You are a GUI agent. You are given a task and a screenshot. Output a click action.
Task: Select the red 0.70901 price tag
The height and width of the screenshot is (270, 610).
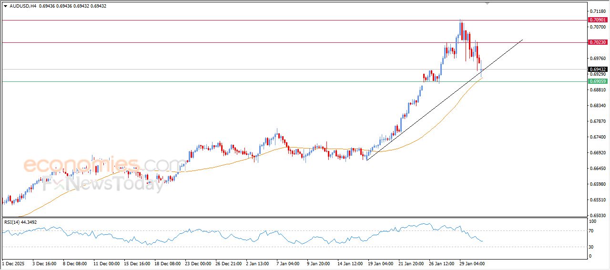[598, 20]
